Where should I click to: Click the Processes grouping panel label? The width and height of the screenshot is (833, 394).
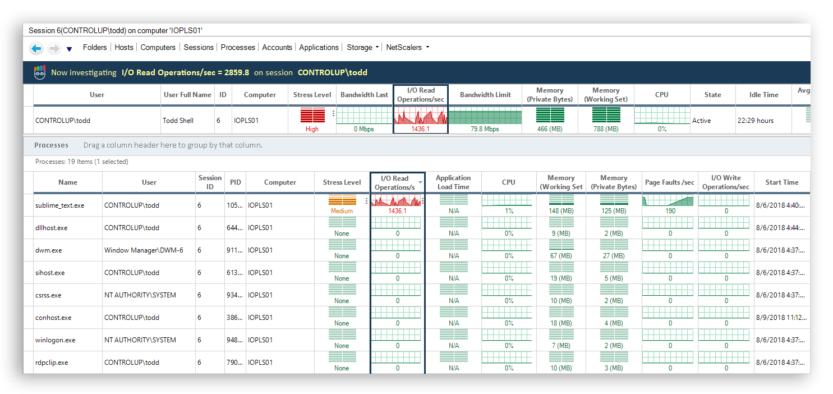pos(51,145)
